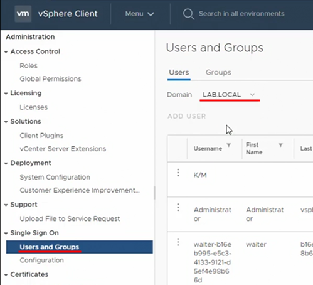Select Users and Groups in sidebar

(80, 247)
